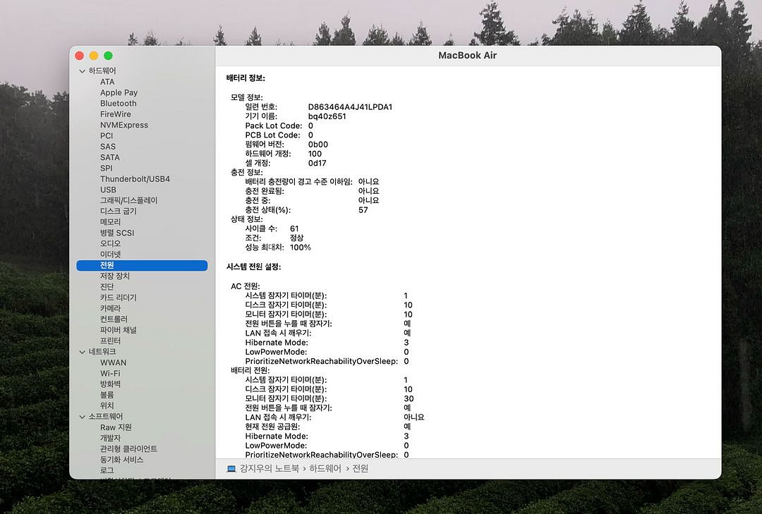The height and width of the screenshot is (514, 762).
Task: Collapse the 하드웨어 sidebar section
Action: pos(82,71)
